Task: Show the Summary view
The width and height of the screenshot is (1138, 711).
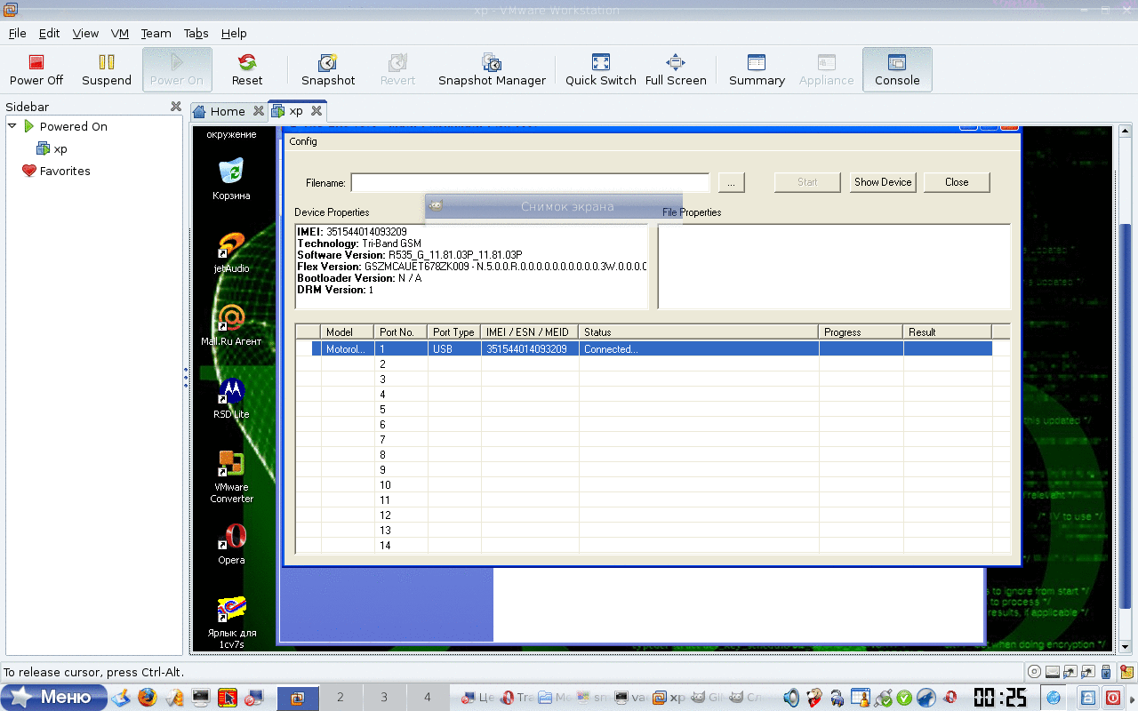Action: pyautogui.click(x=757, y=69)
